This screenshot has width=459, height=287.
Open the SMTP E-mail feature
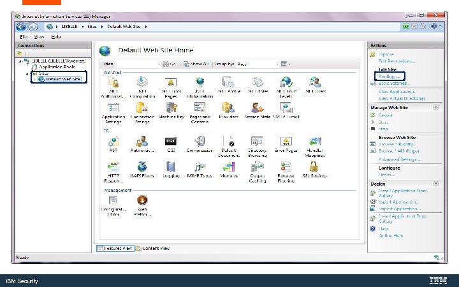(x=286, y=111)
